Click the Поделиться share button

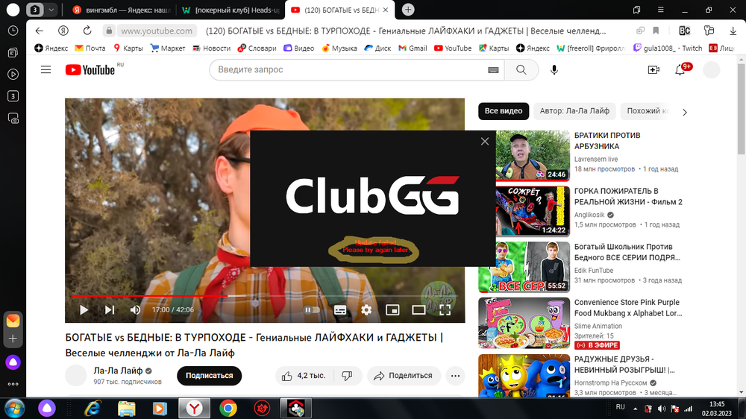(x=403, y=376)
